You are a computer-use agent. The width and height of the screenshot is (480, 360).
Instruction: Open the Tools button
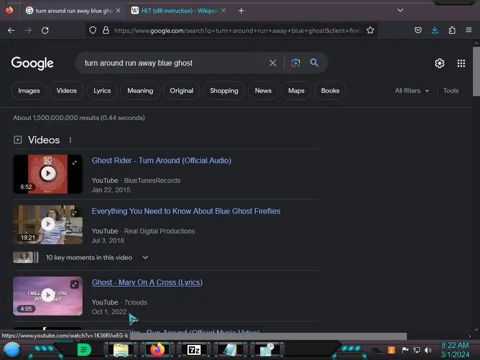coord(451,90)
